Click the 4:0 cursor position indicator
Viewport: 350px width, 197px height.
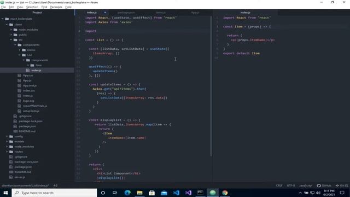point(55,186)
